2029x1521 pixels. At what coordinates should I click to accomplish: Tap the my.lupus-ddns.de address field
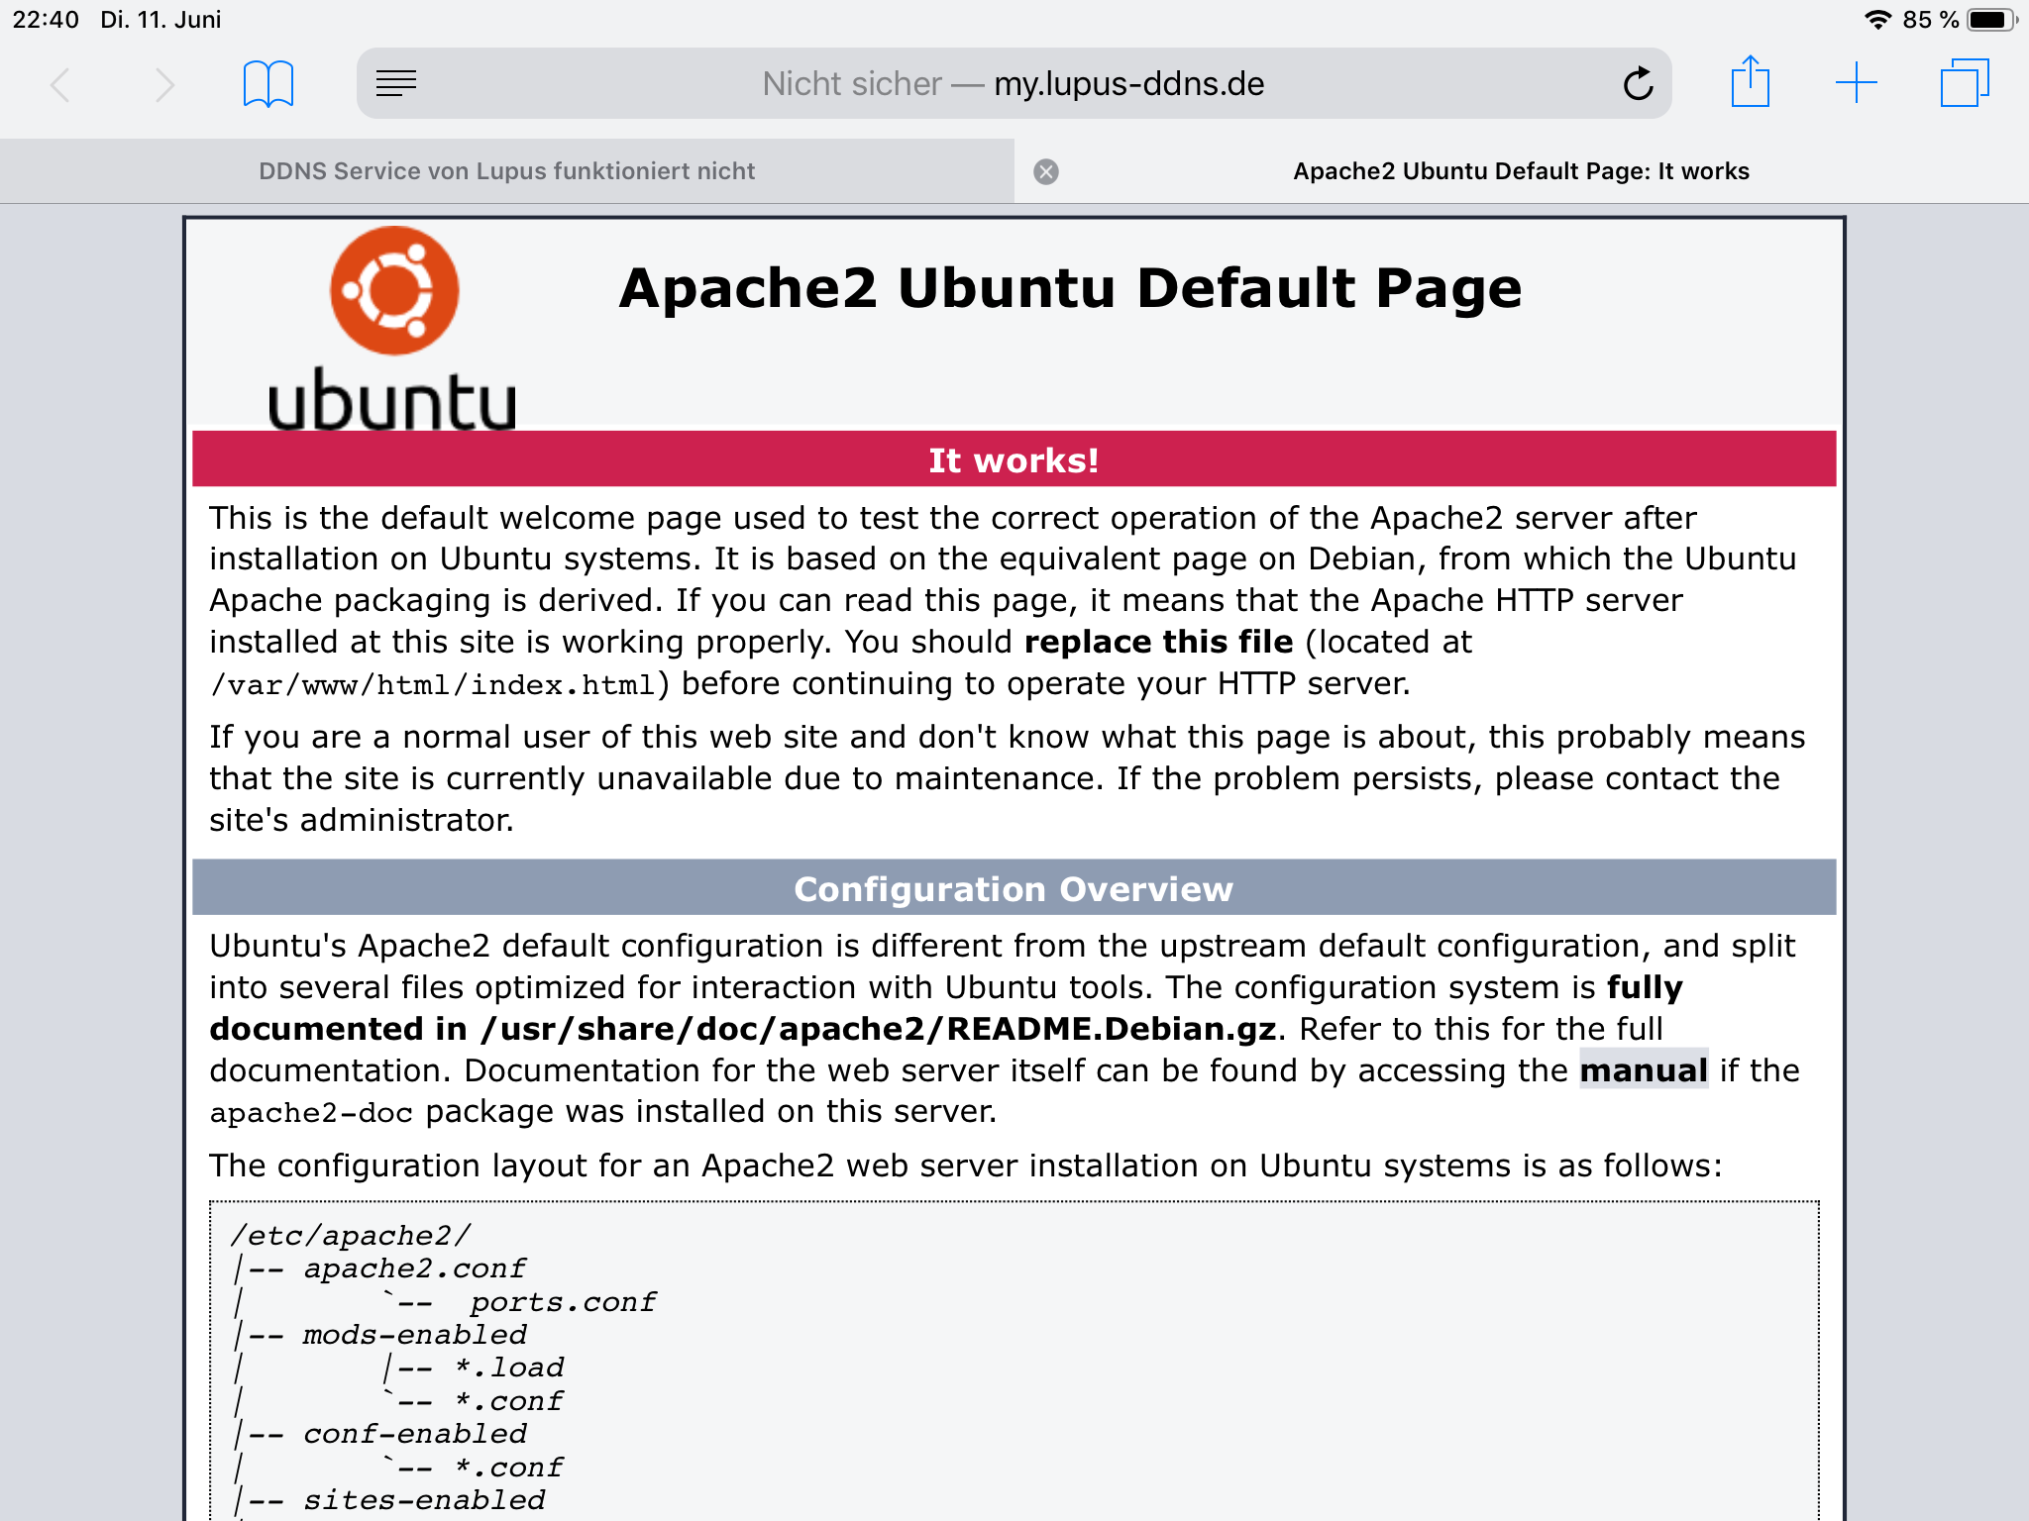point(1013,84)
